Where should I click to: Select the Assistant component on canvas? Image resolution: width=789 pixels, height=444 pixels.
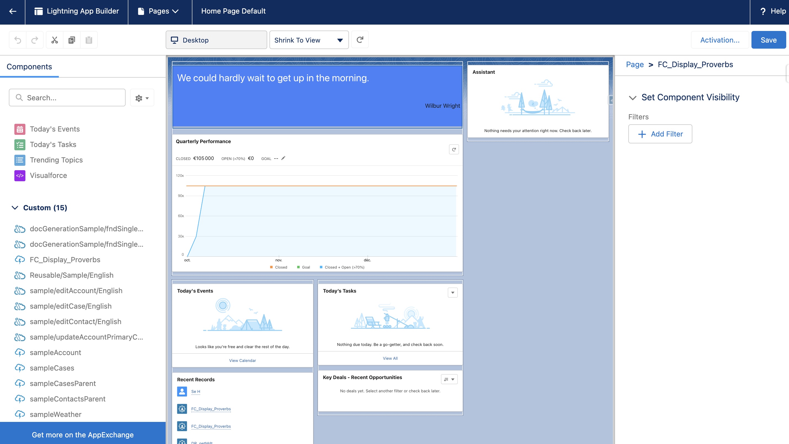click(538, 101)
